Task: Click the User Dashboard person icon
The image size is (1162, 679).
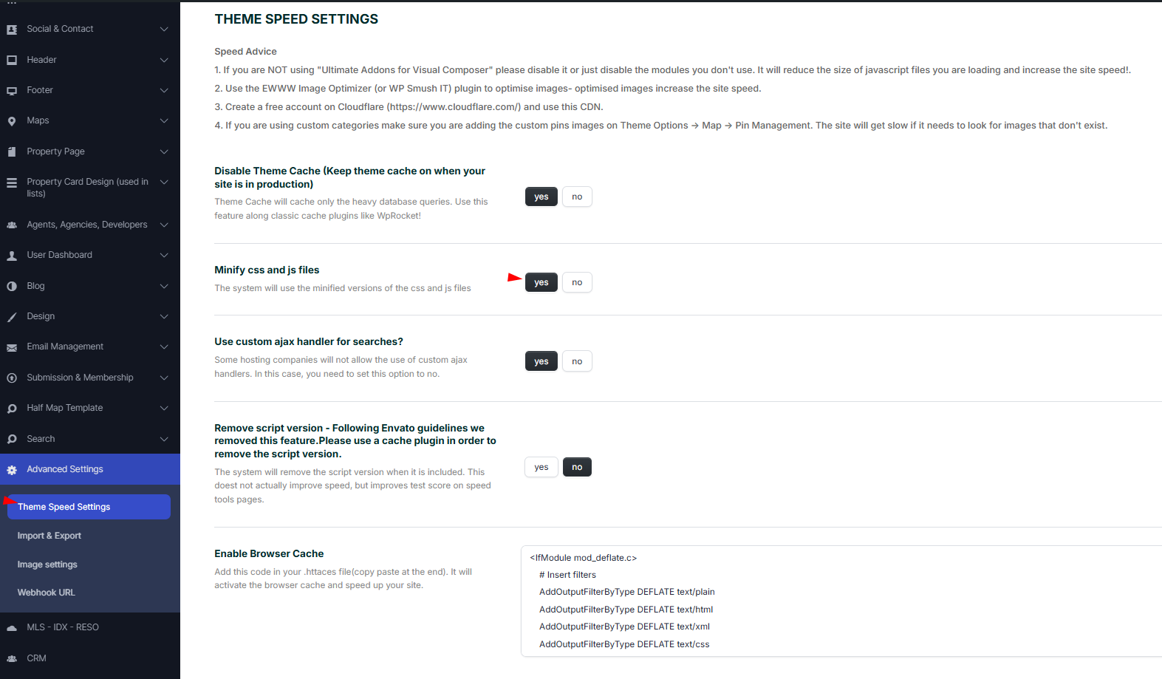Action: pyautogui.click(x=12, y=256)
